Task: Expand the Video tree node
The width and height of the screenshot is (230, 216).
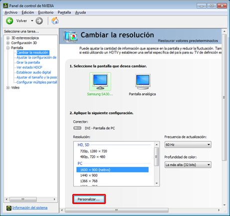Action: [x=8, y=88]
